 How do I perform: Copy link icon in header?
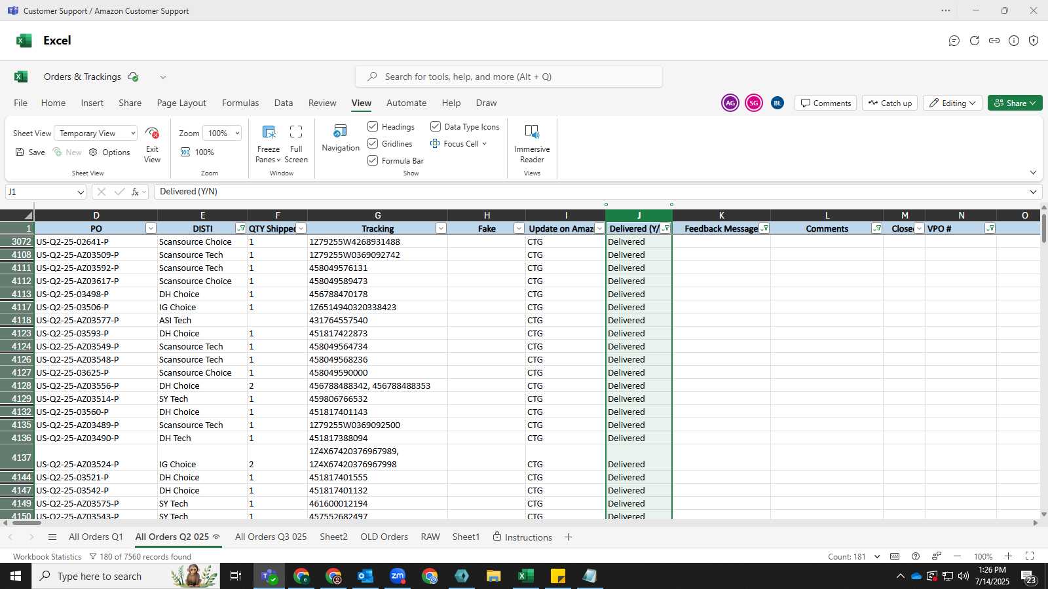pyautogui.click(x=994, y=41)
